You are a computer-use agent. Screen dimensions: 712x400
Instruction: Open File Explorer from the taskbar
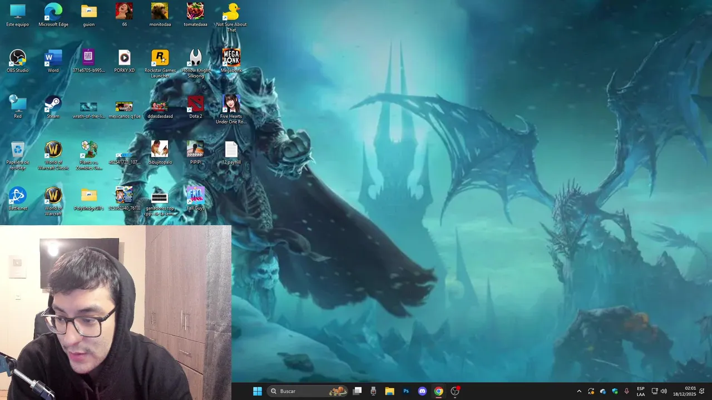tap(389, 391)
